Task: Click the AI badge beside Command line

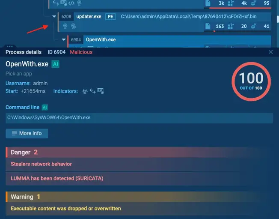Action: [45, 107]
